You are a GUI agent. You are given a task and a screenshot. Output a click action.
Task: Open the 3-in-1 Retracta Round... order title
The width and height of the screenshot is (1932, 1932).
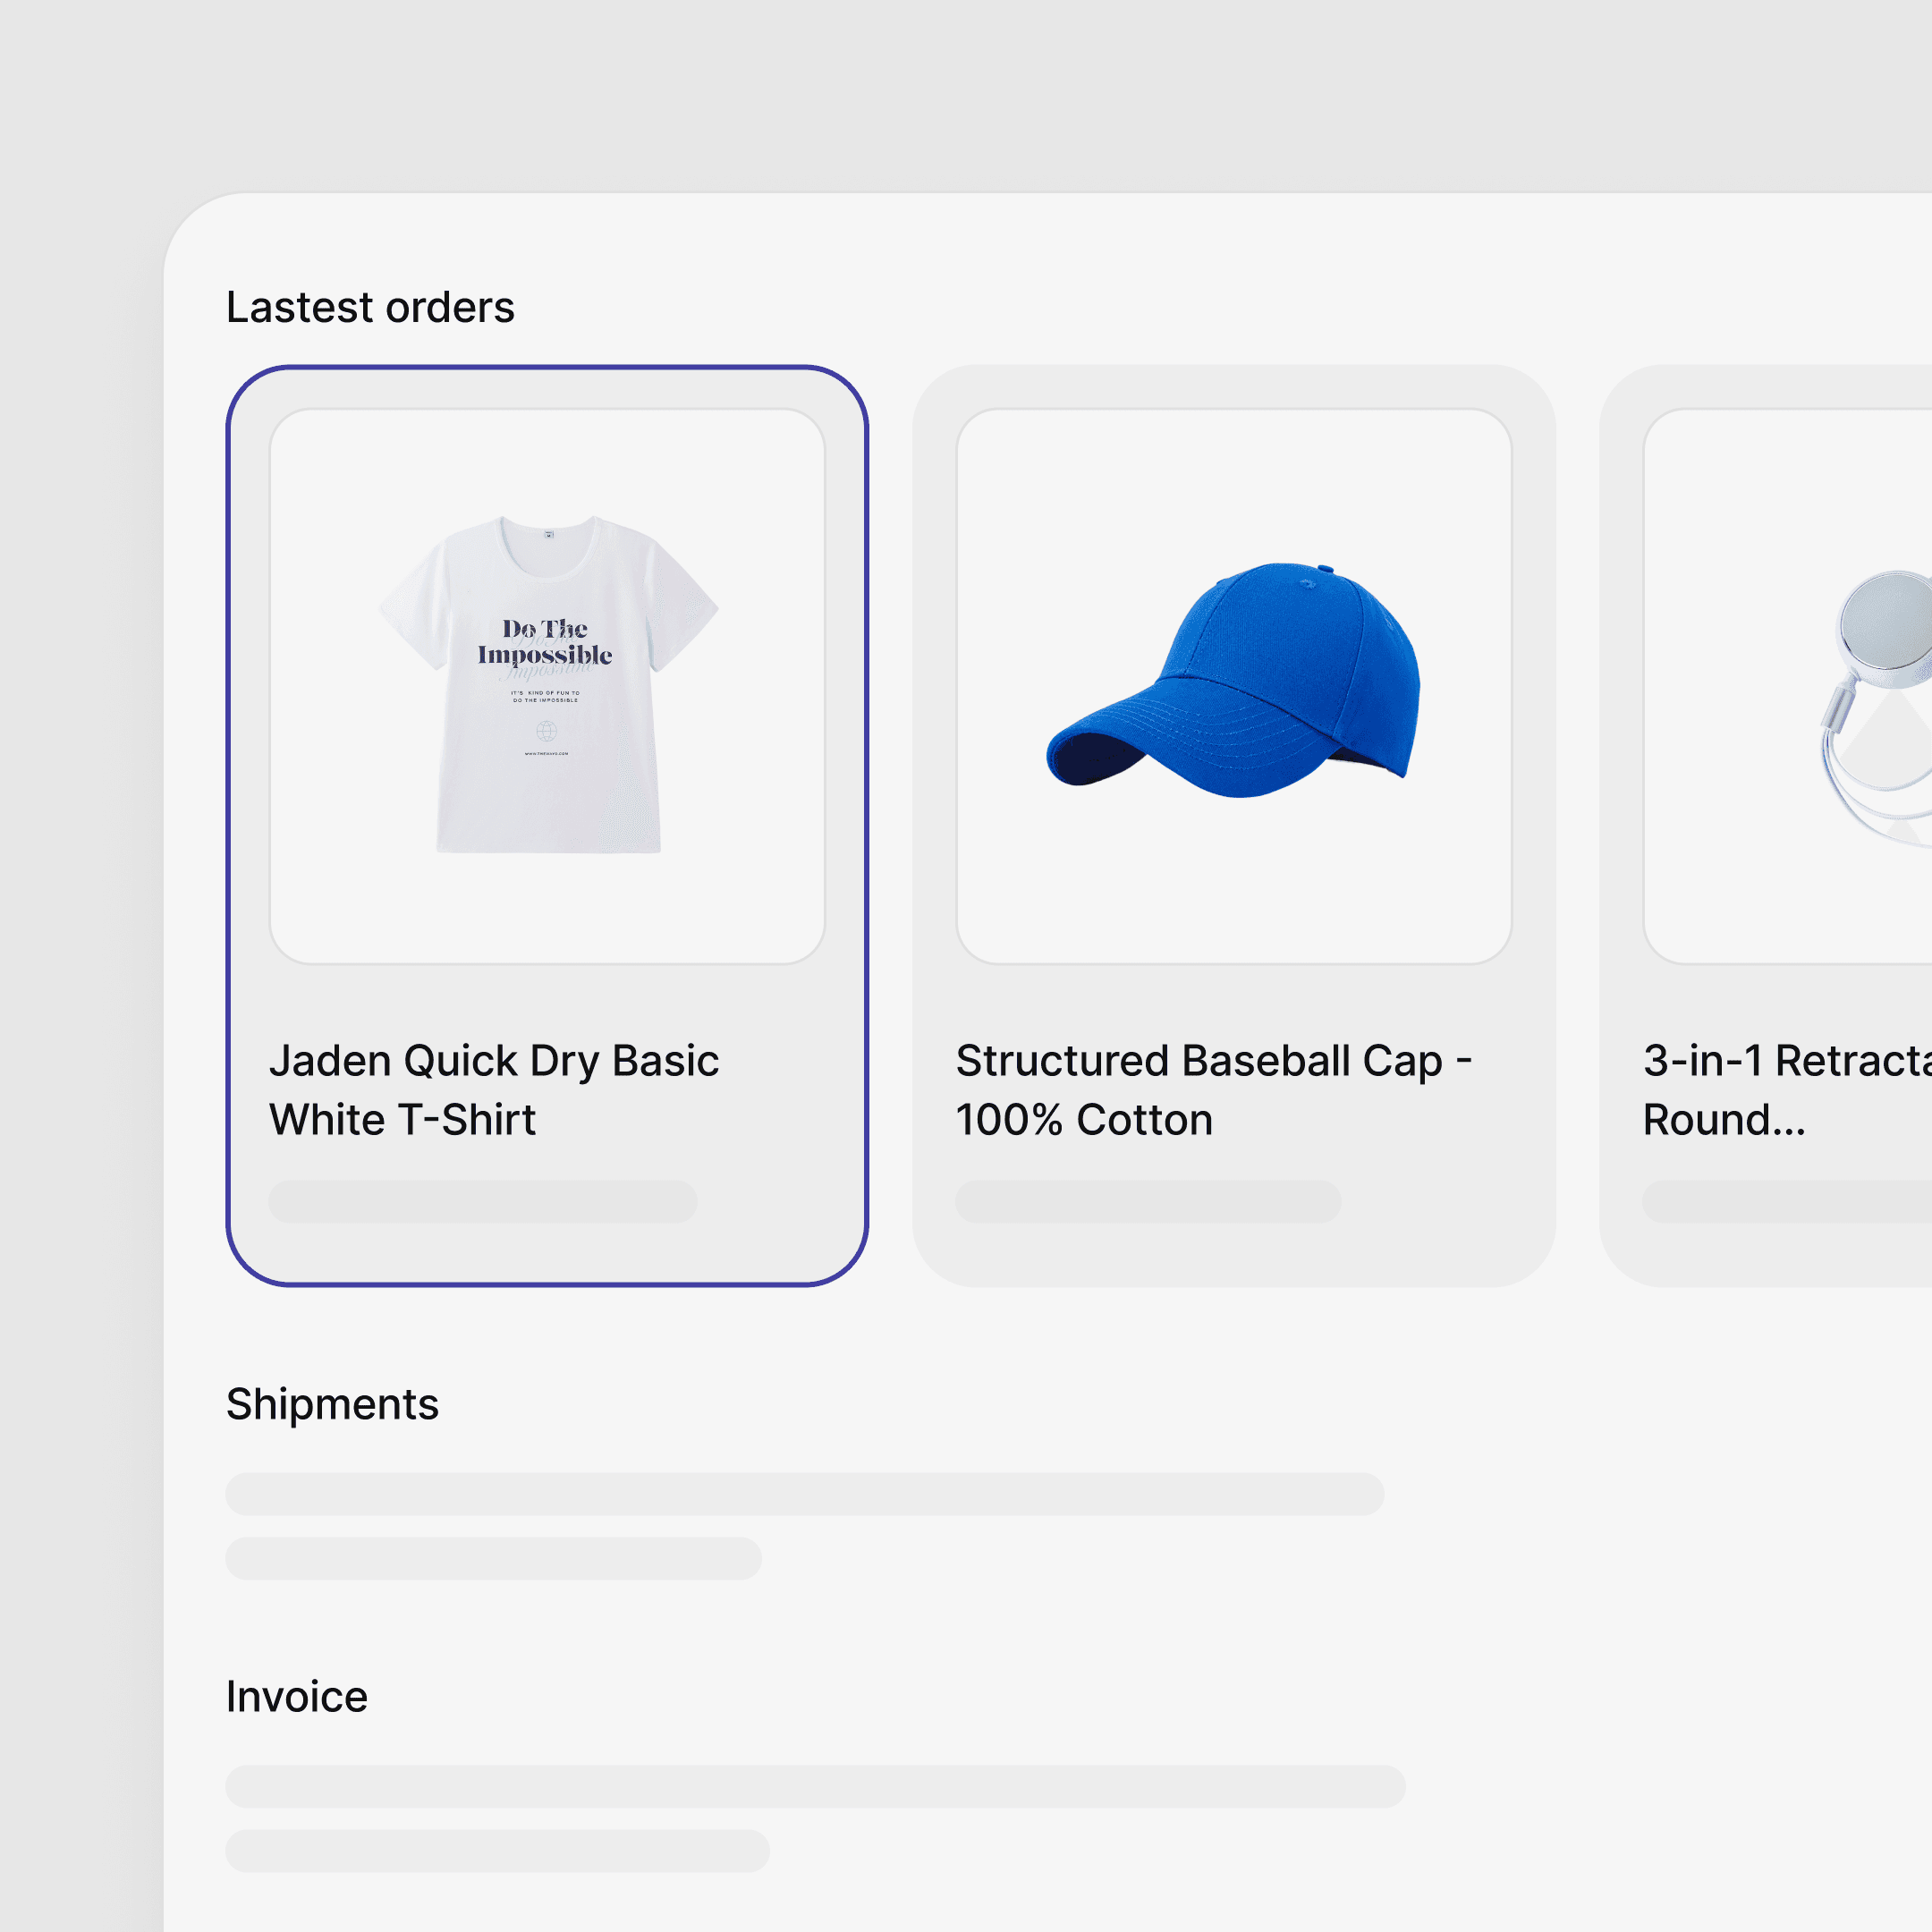click(x=1787, y=1090)
